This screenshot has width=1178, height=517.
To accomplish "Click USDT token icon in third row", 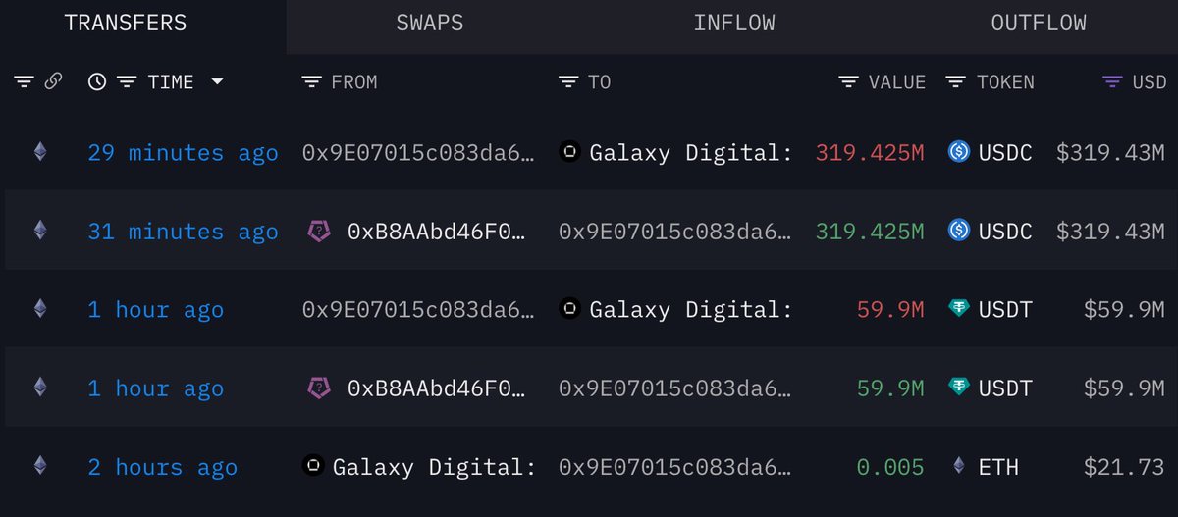I will [959, 310].
